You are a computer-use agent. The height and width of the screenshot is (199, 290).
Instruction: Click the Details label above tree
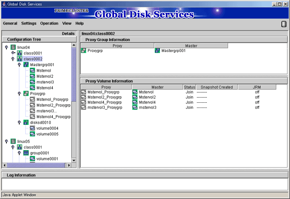tap(68, 33)
